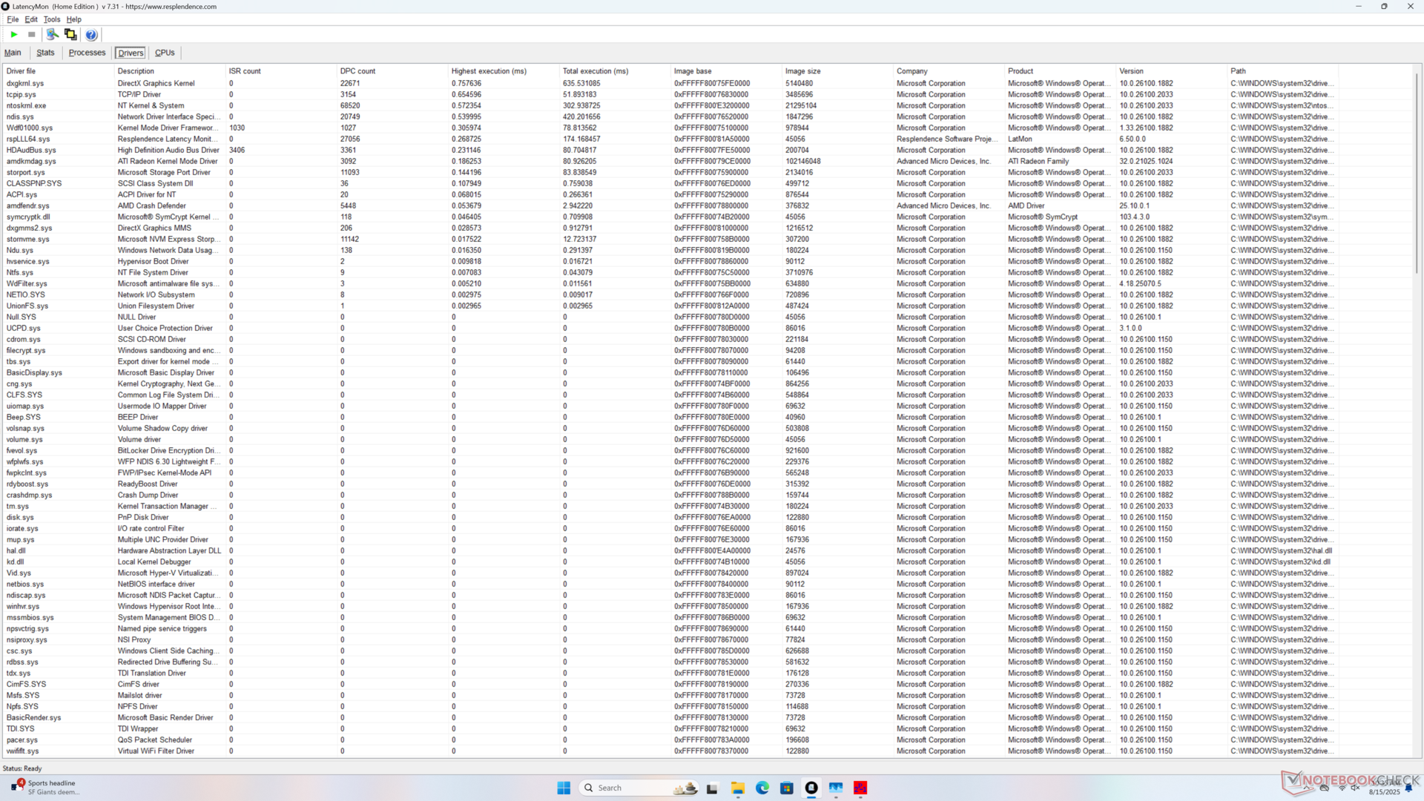The height and width of the screenshot is (801, 1424).
Task: Open the Windows Start menu
Action: [x=564, y=788]
